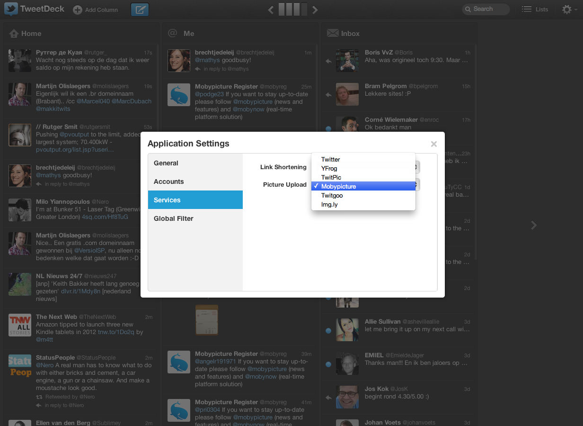Click the right column navigation arrow
This screenshot has height=426, width=583.
point(315,9)
